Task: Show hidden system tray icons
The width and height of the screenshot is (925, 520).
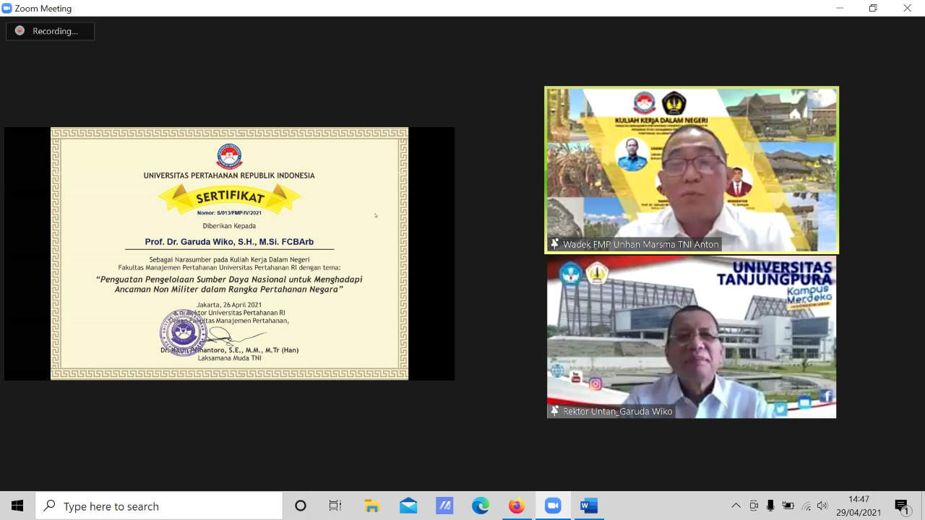Action: (736, 506)
